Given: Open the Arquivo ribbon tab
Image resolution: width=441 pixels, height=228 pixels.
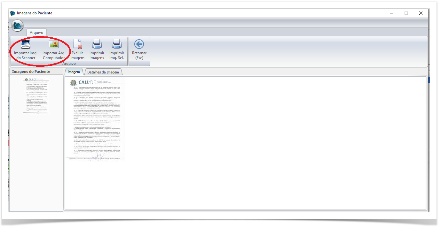Looking at the screenshot, I should [x=36, y=33].
